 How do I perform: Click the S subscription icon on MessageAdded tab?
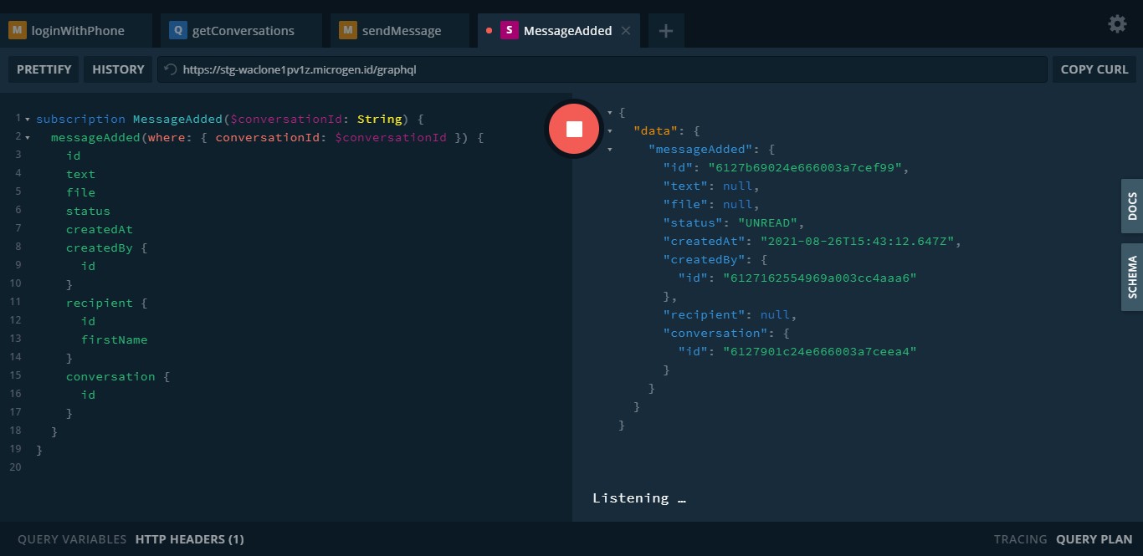[509, 30]
